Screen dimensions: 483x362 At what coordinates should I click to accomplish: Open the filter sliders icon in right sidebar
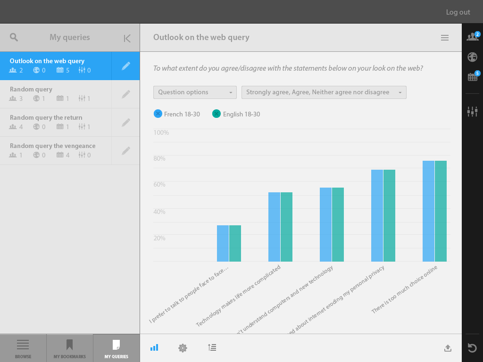472,111
